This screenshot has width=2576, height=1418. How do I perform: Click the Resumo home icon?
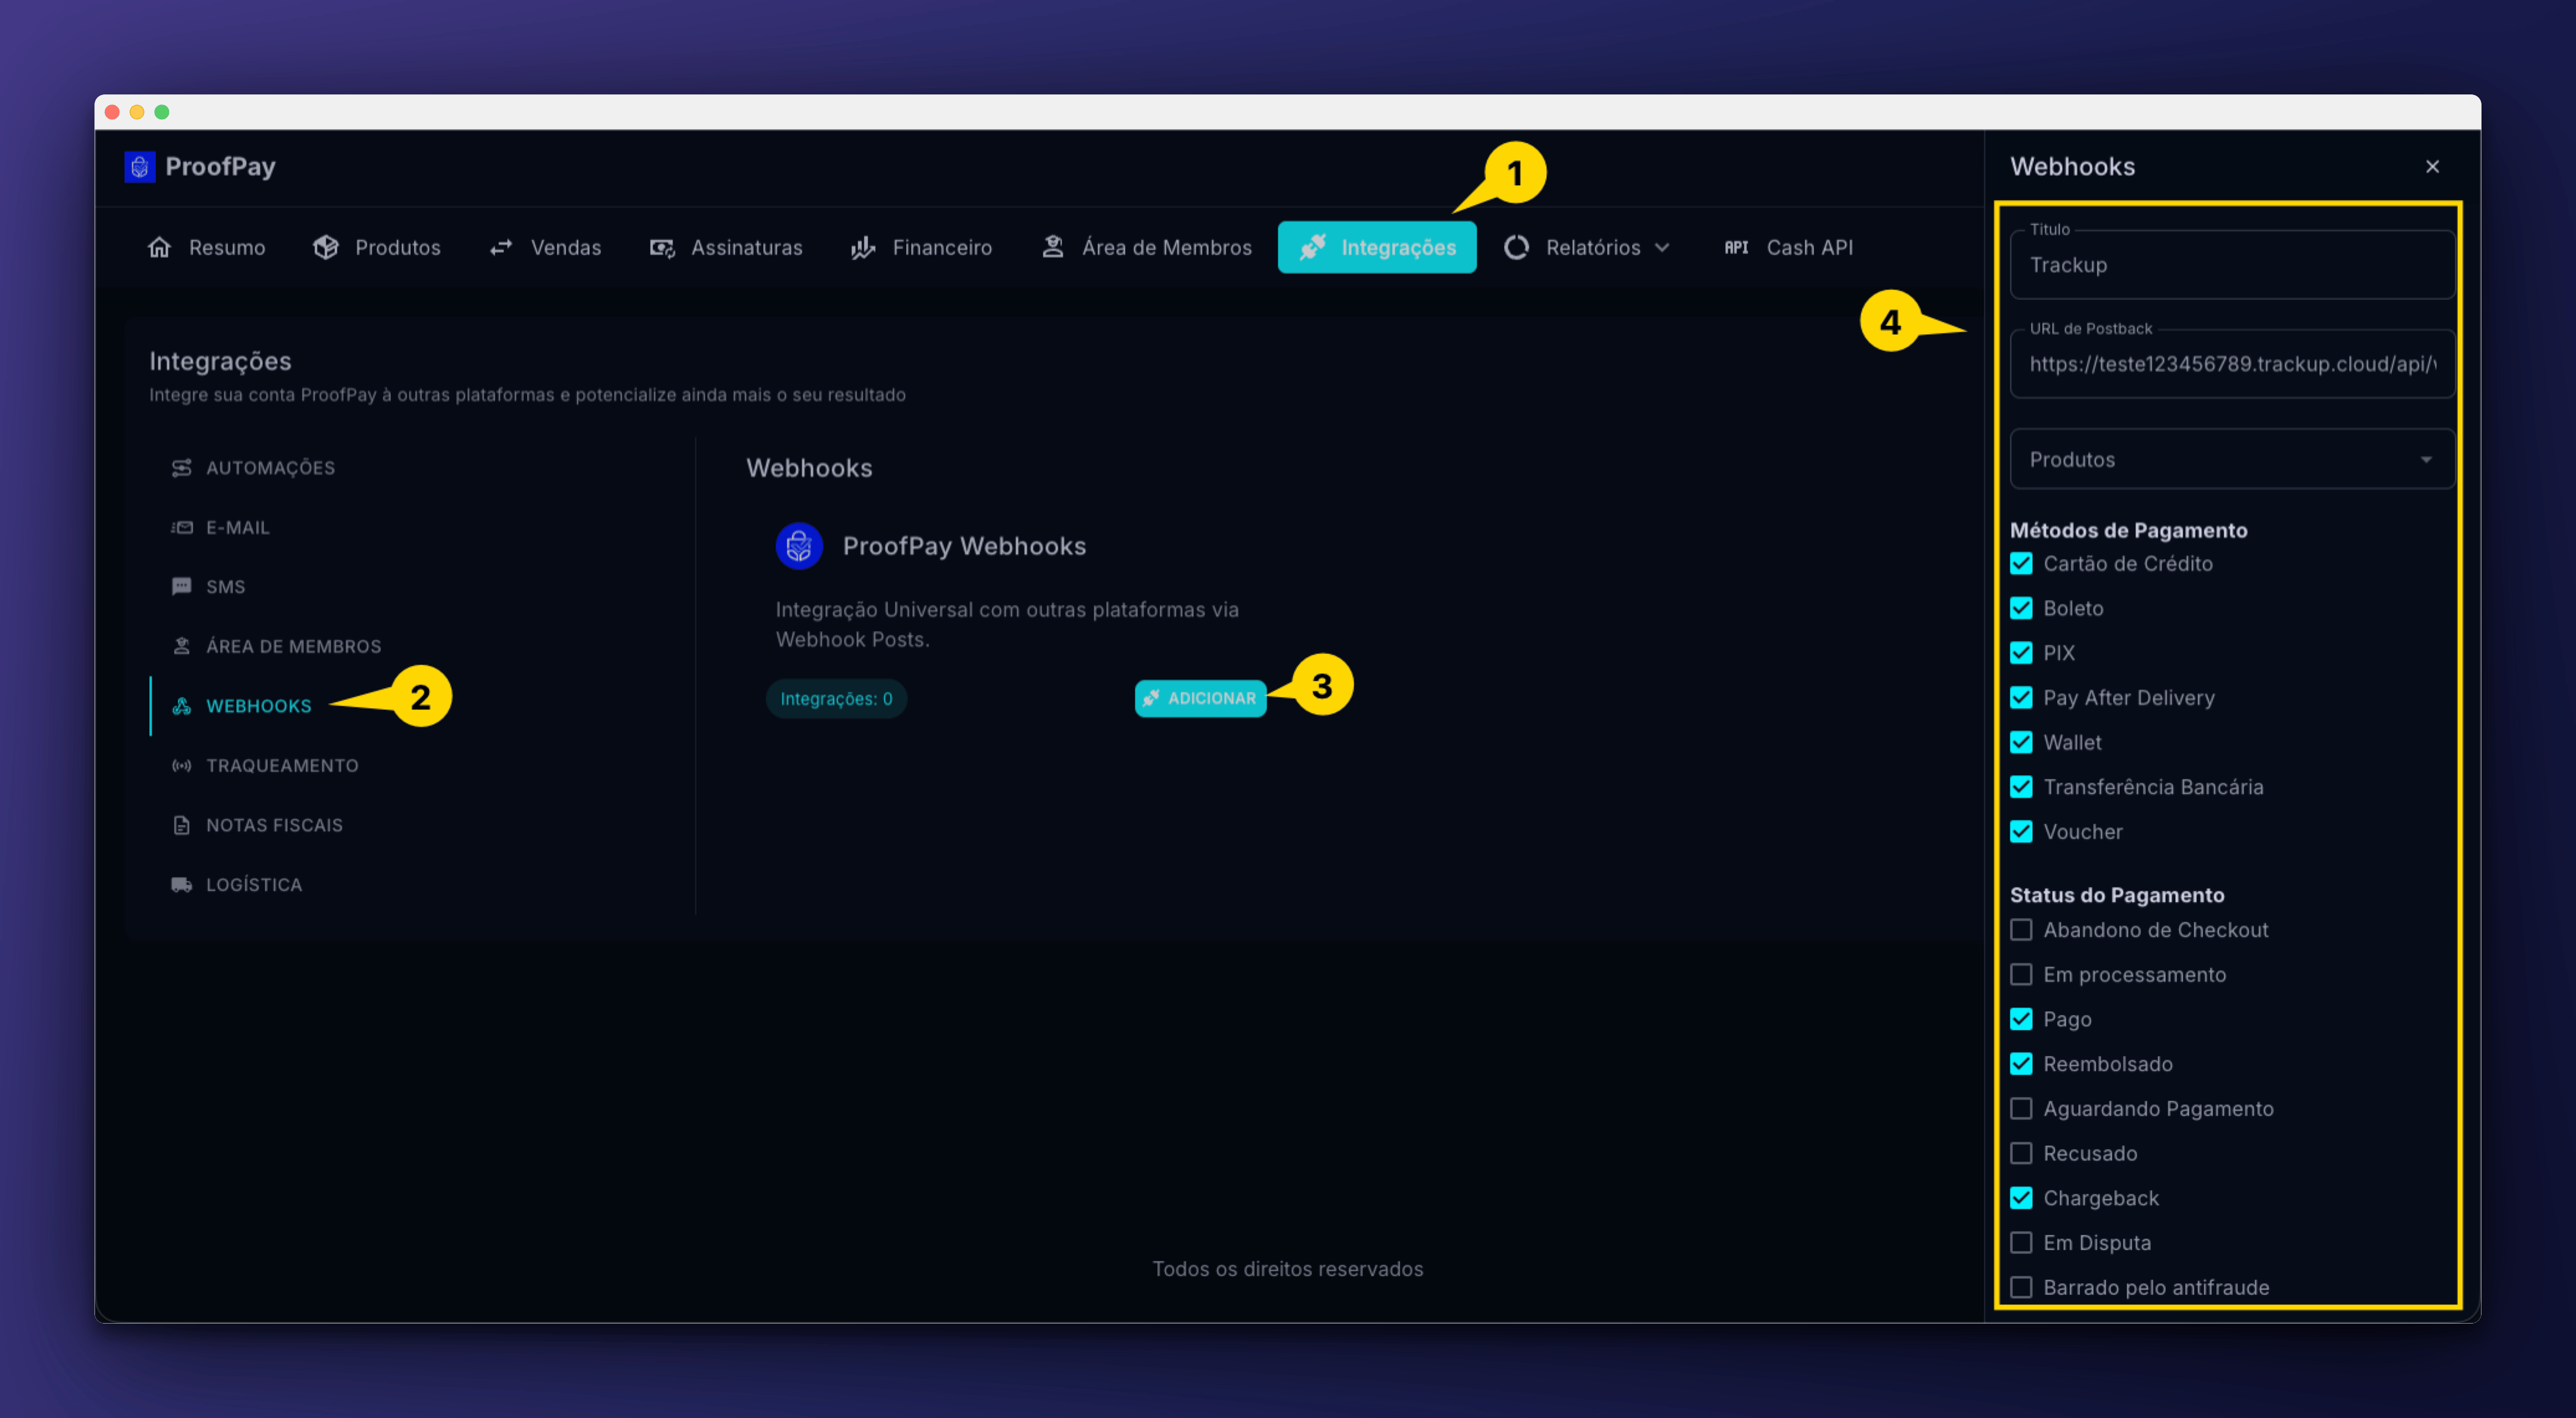click(159, 247)
